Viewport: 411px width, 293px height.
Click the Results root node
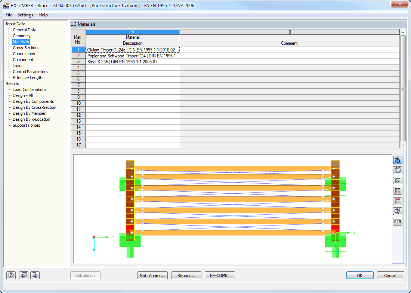[x=12, y=84]
